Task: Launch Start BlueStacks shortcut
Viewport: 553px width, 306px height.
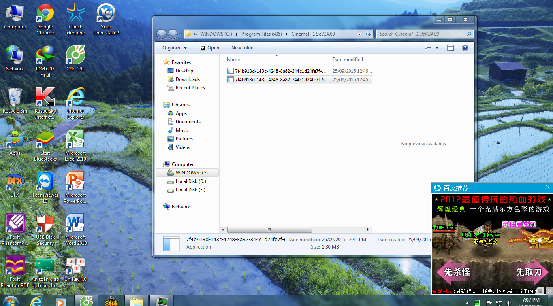Action: 45,145
